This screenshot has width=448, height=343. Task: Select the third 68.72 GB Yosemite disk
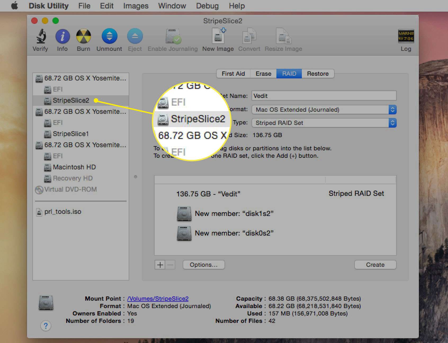pyautogui.click(x=81, y=145)
